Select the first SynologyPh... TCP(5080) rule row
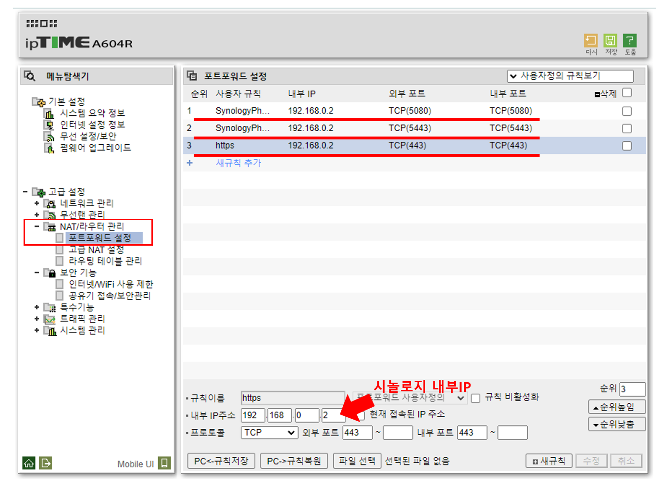The width and height of the screenshot is (660, 487). (414, 111)
